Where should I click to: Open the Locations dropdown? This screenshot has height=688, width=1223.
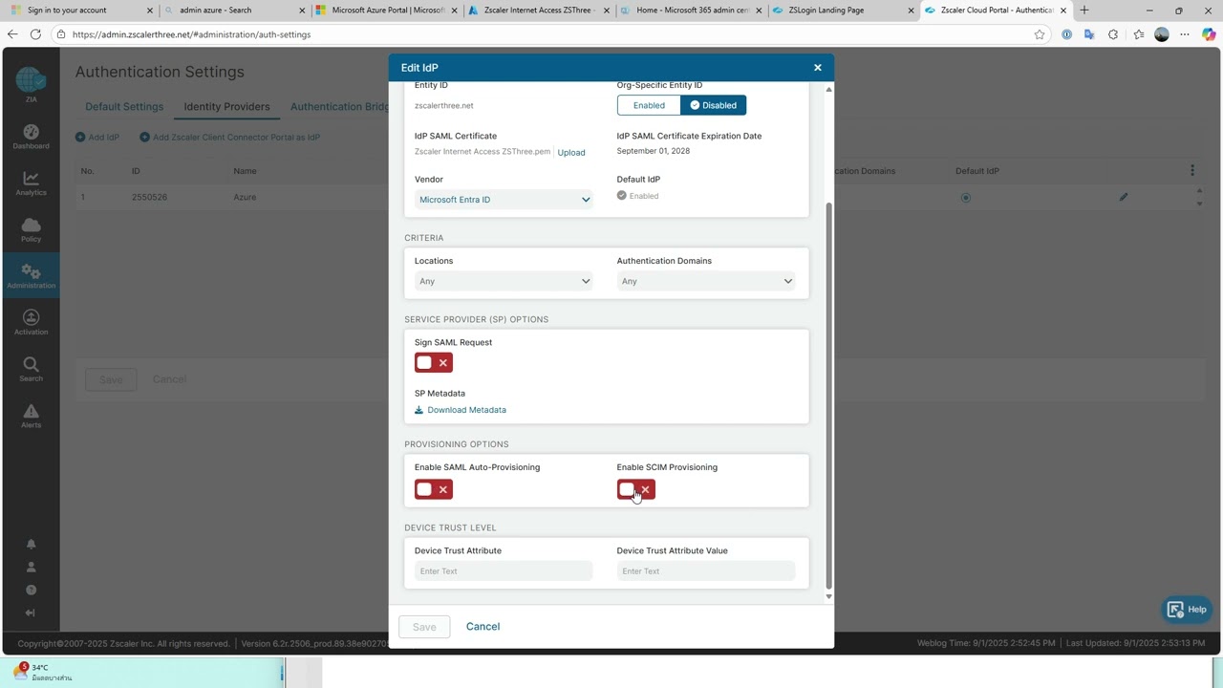click(x=504, y=281)
